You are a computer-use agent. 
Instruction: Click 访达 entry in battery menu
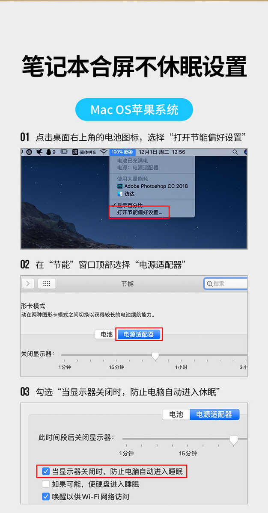126,194
